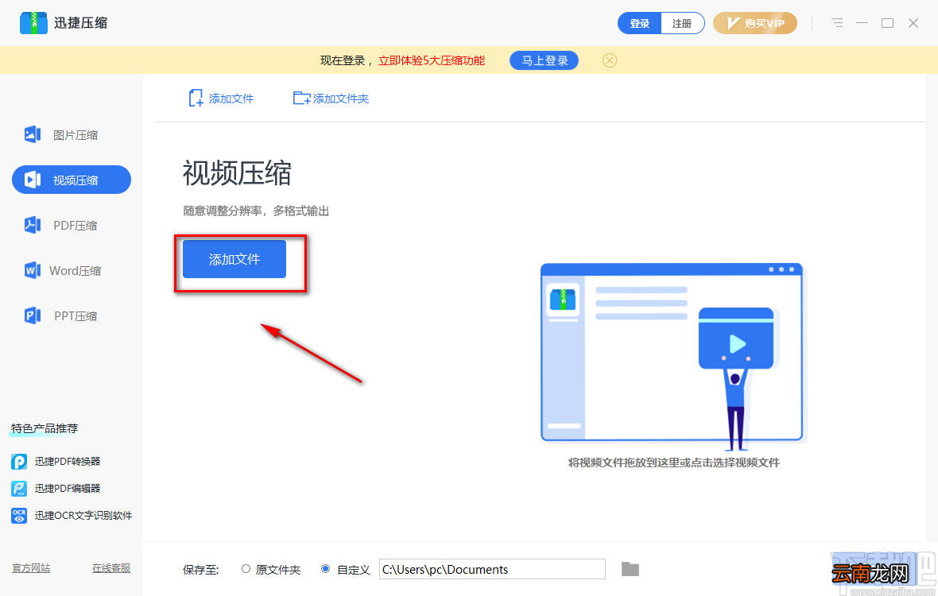
Task: Maximize the 迅捷压缩 window
Action: point(888,23)
